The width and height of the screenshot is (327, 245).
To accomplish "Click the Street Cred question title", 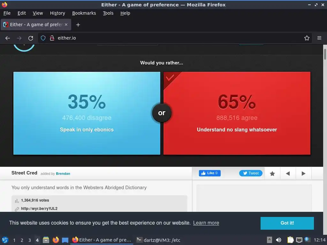I will click(x=24, y=173).
